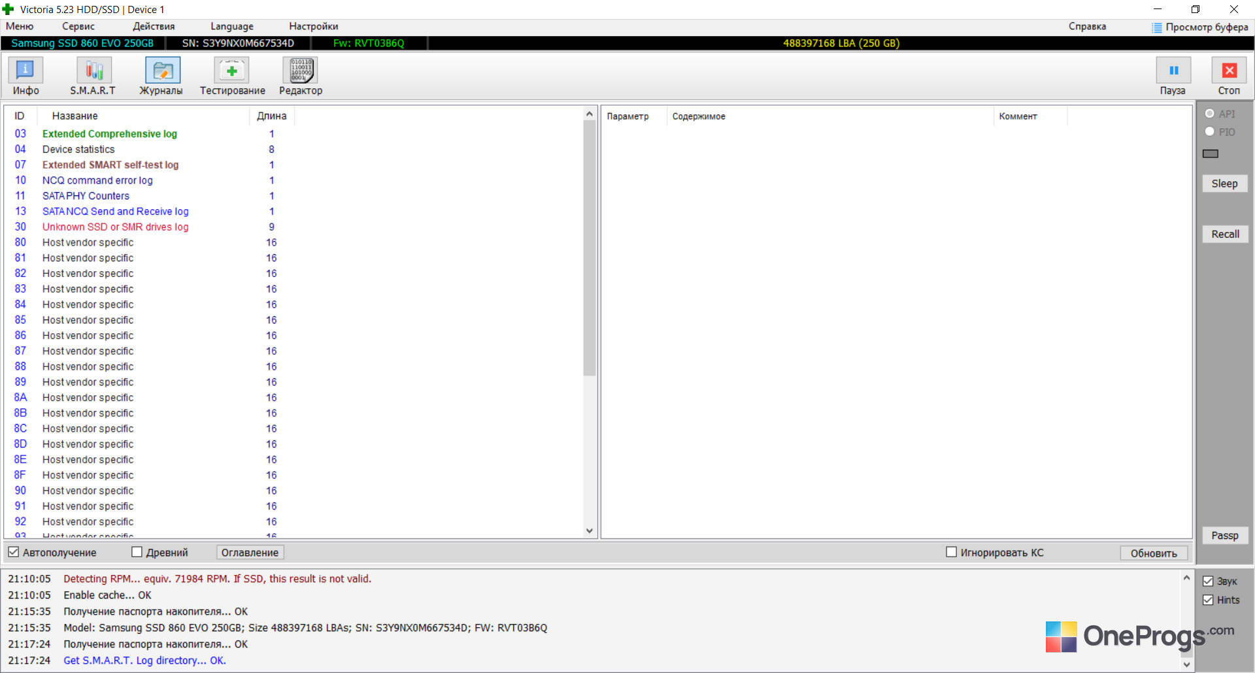Open the Сервис menu

coord(78,26)
